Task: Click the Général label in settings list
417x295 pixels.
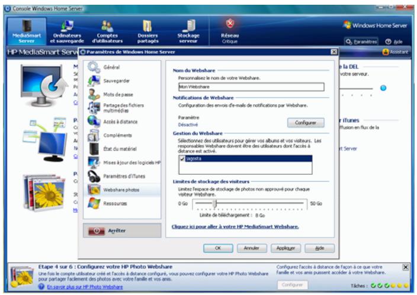Action: 111,68
